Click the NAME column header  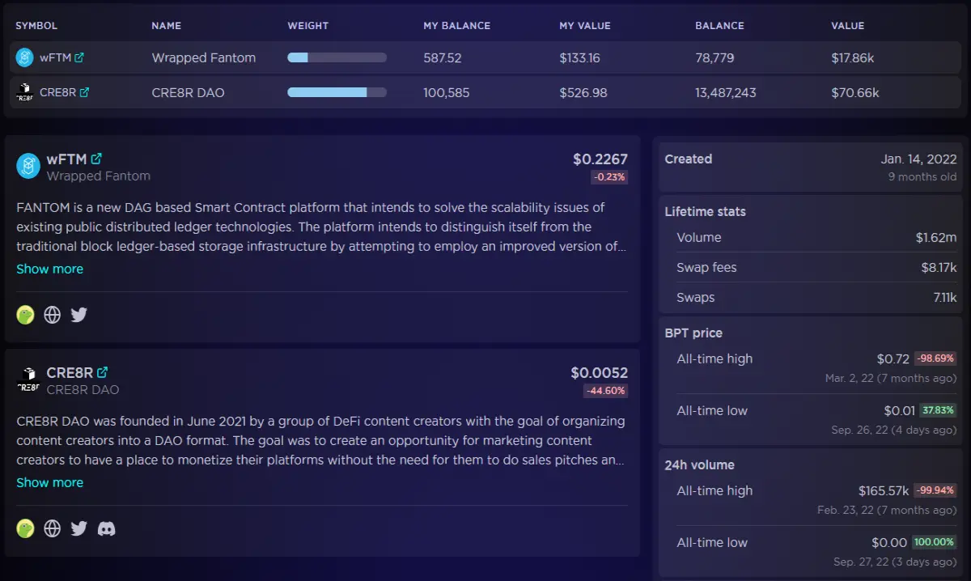[x=166, y=26]
